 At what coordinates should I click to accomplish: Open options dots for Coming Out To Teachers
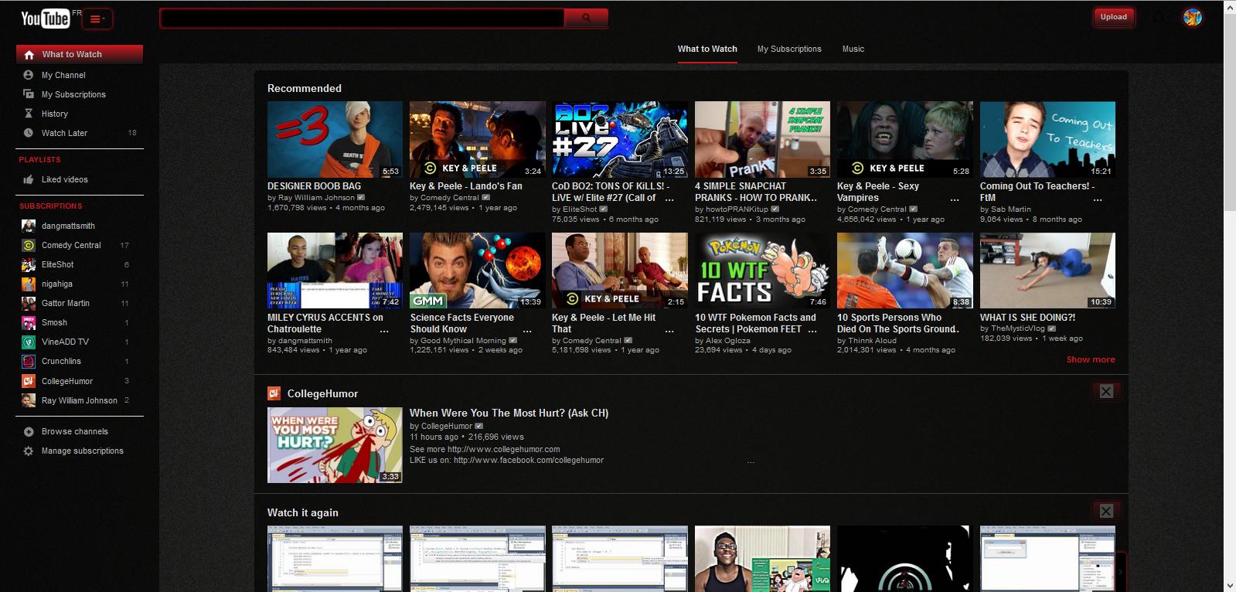coord(1098,199)
